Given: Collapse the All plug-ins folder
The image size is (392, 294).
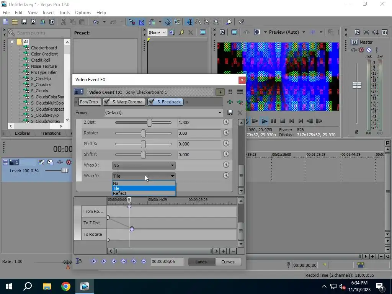Looking at the screenshot, I should [x=12, y=42].
